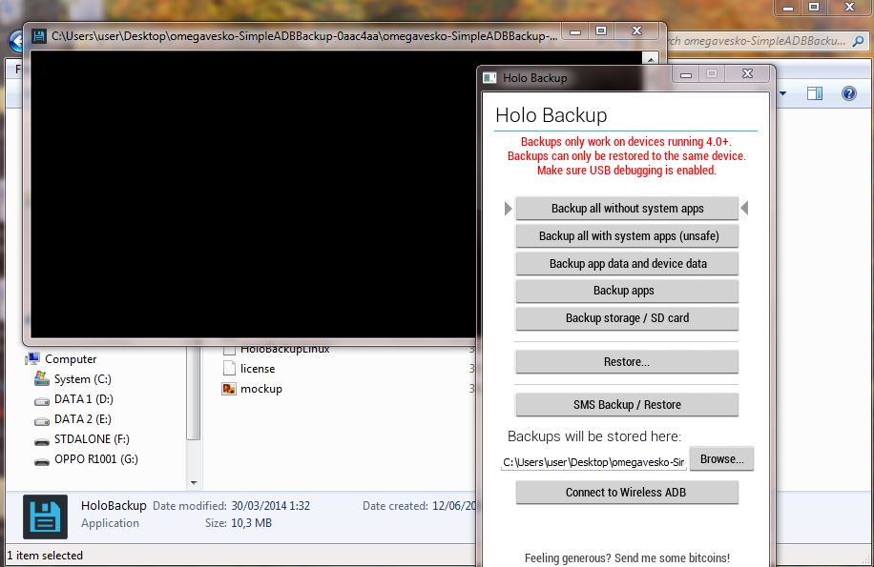Select System (C:) drive

[x=82, y=379]
